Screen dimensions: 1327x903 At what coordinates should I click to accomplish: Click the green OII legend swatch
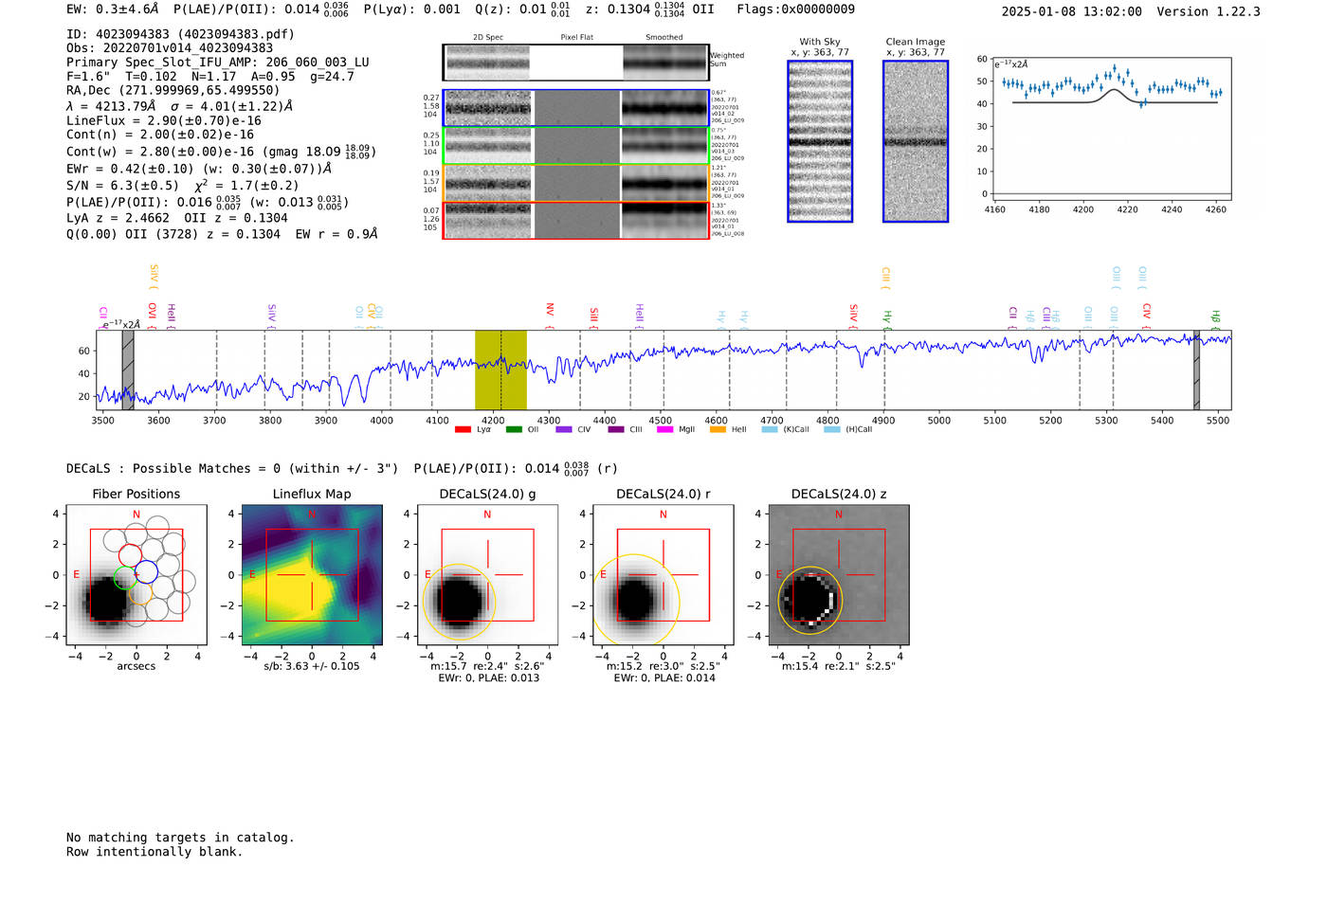pos(514,430)
